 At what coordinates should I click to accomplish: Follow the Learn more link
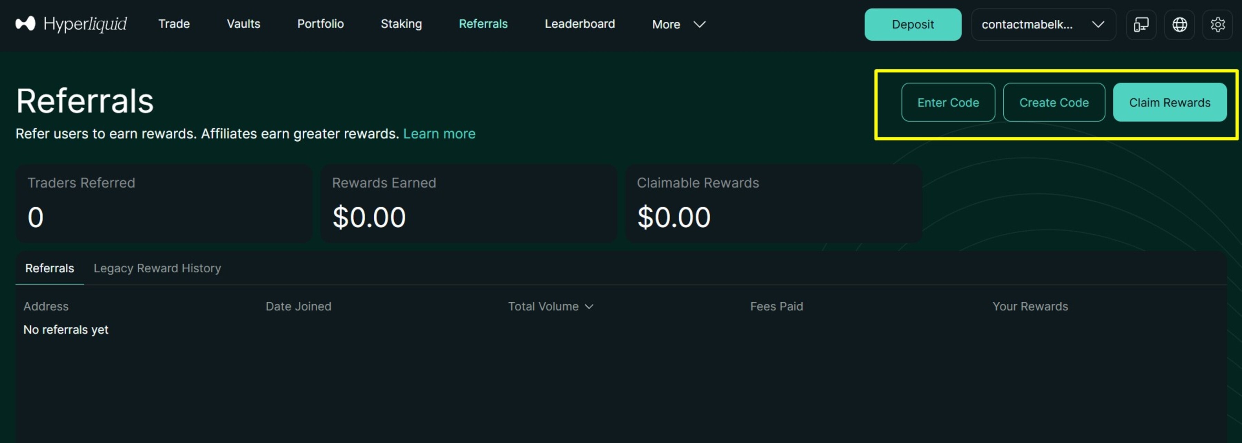[x=439, y=133]
